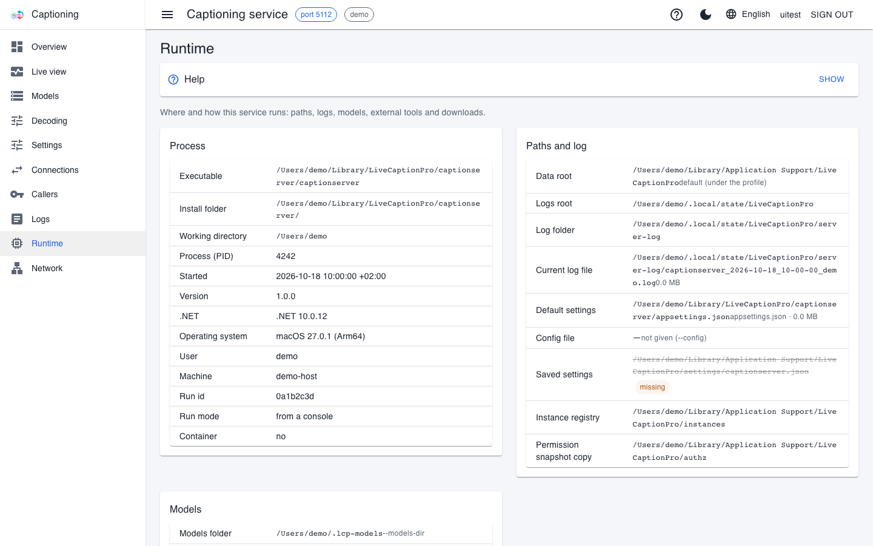Click the Live view monitor icon
The image size is (873, 546).
[17, 72]
